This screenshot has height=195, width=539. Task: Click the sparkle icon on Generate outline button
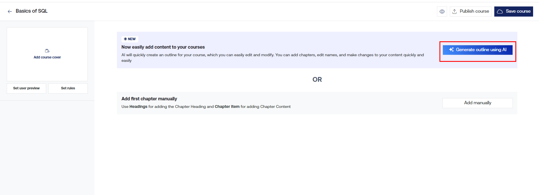(451, 50)
